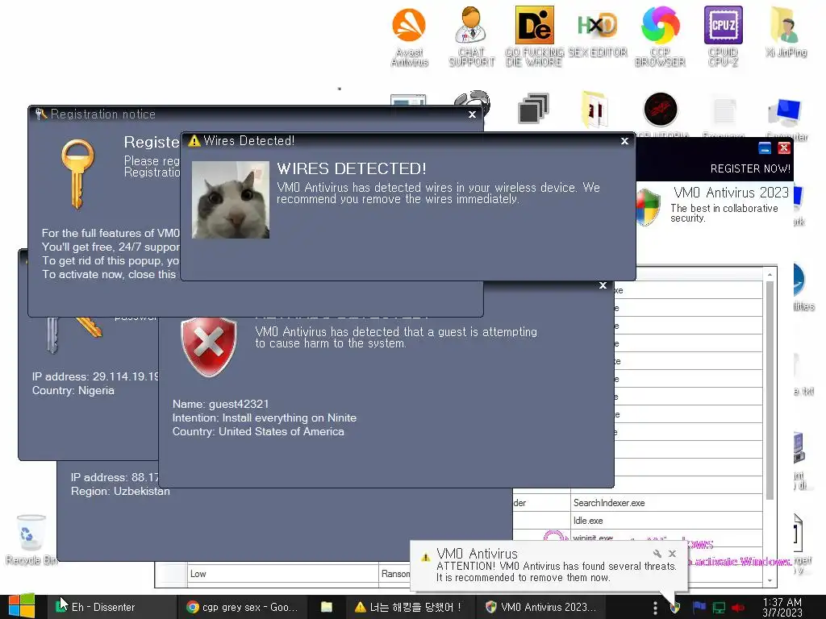
Task: Select the HxD hex editor desktop icon
Action: click(x=598, y=31)
